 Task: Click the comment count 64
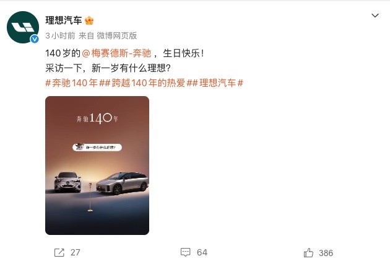click(x=202, y=252)
